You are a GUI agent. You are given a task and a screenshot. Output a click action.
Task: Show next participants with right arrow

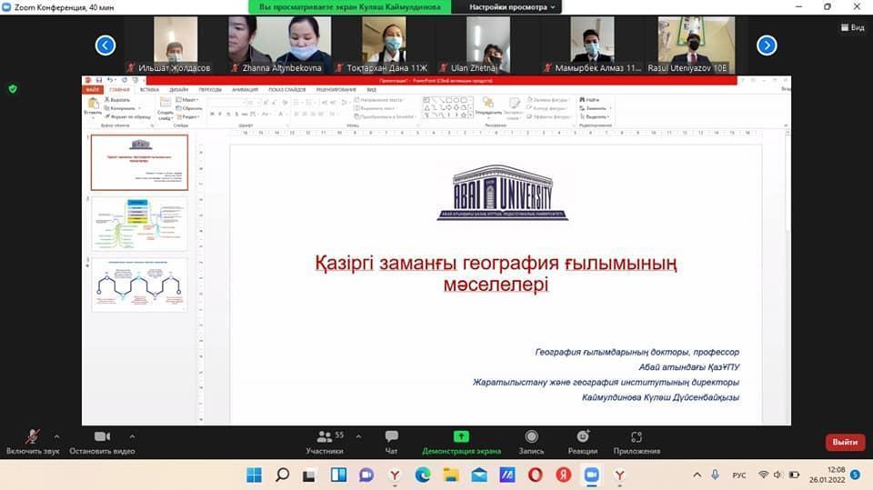(x=767, y=45)
